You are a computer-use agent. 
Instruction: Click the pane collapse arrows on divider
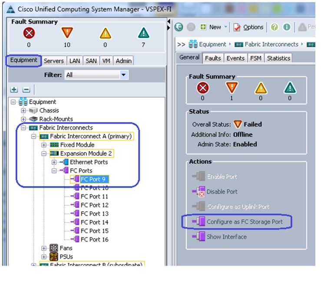click(x=169, y=24)
